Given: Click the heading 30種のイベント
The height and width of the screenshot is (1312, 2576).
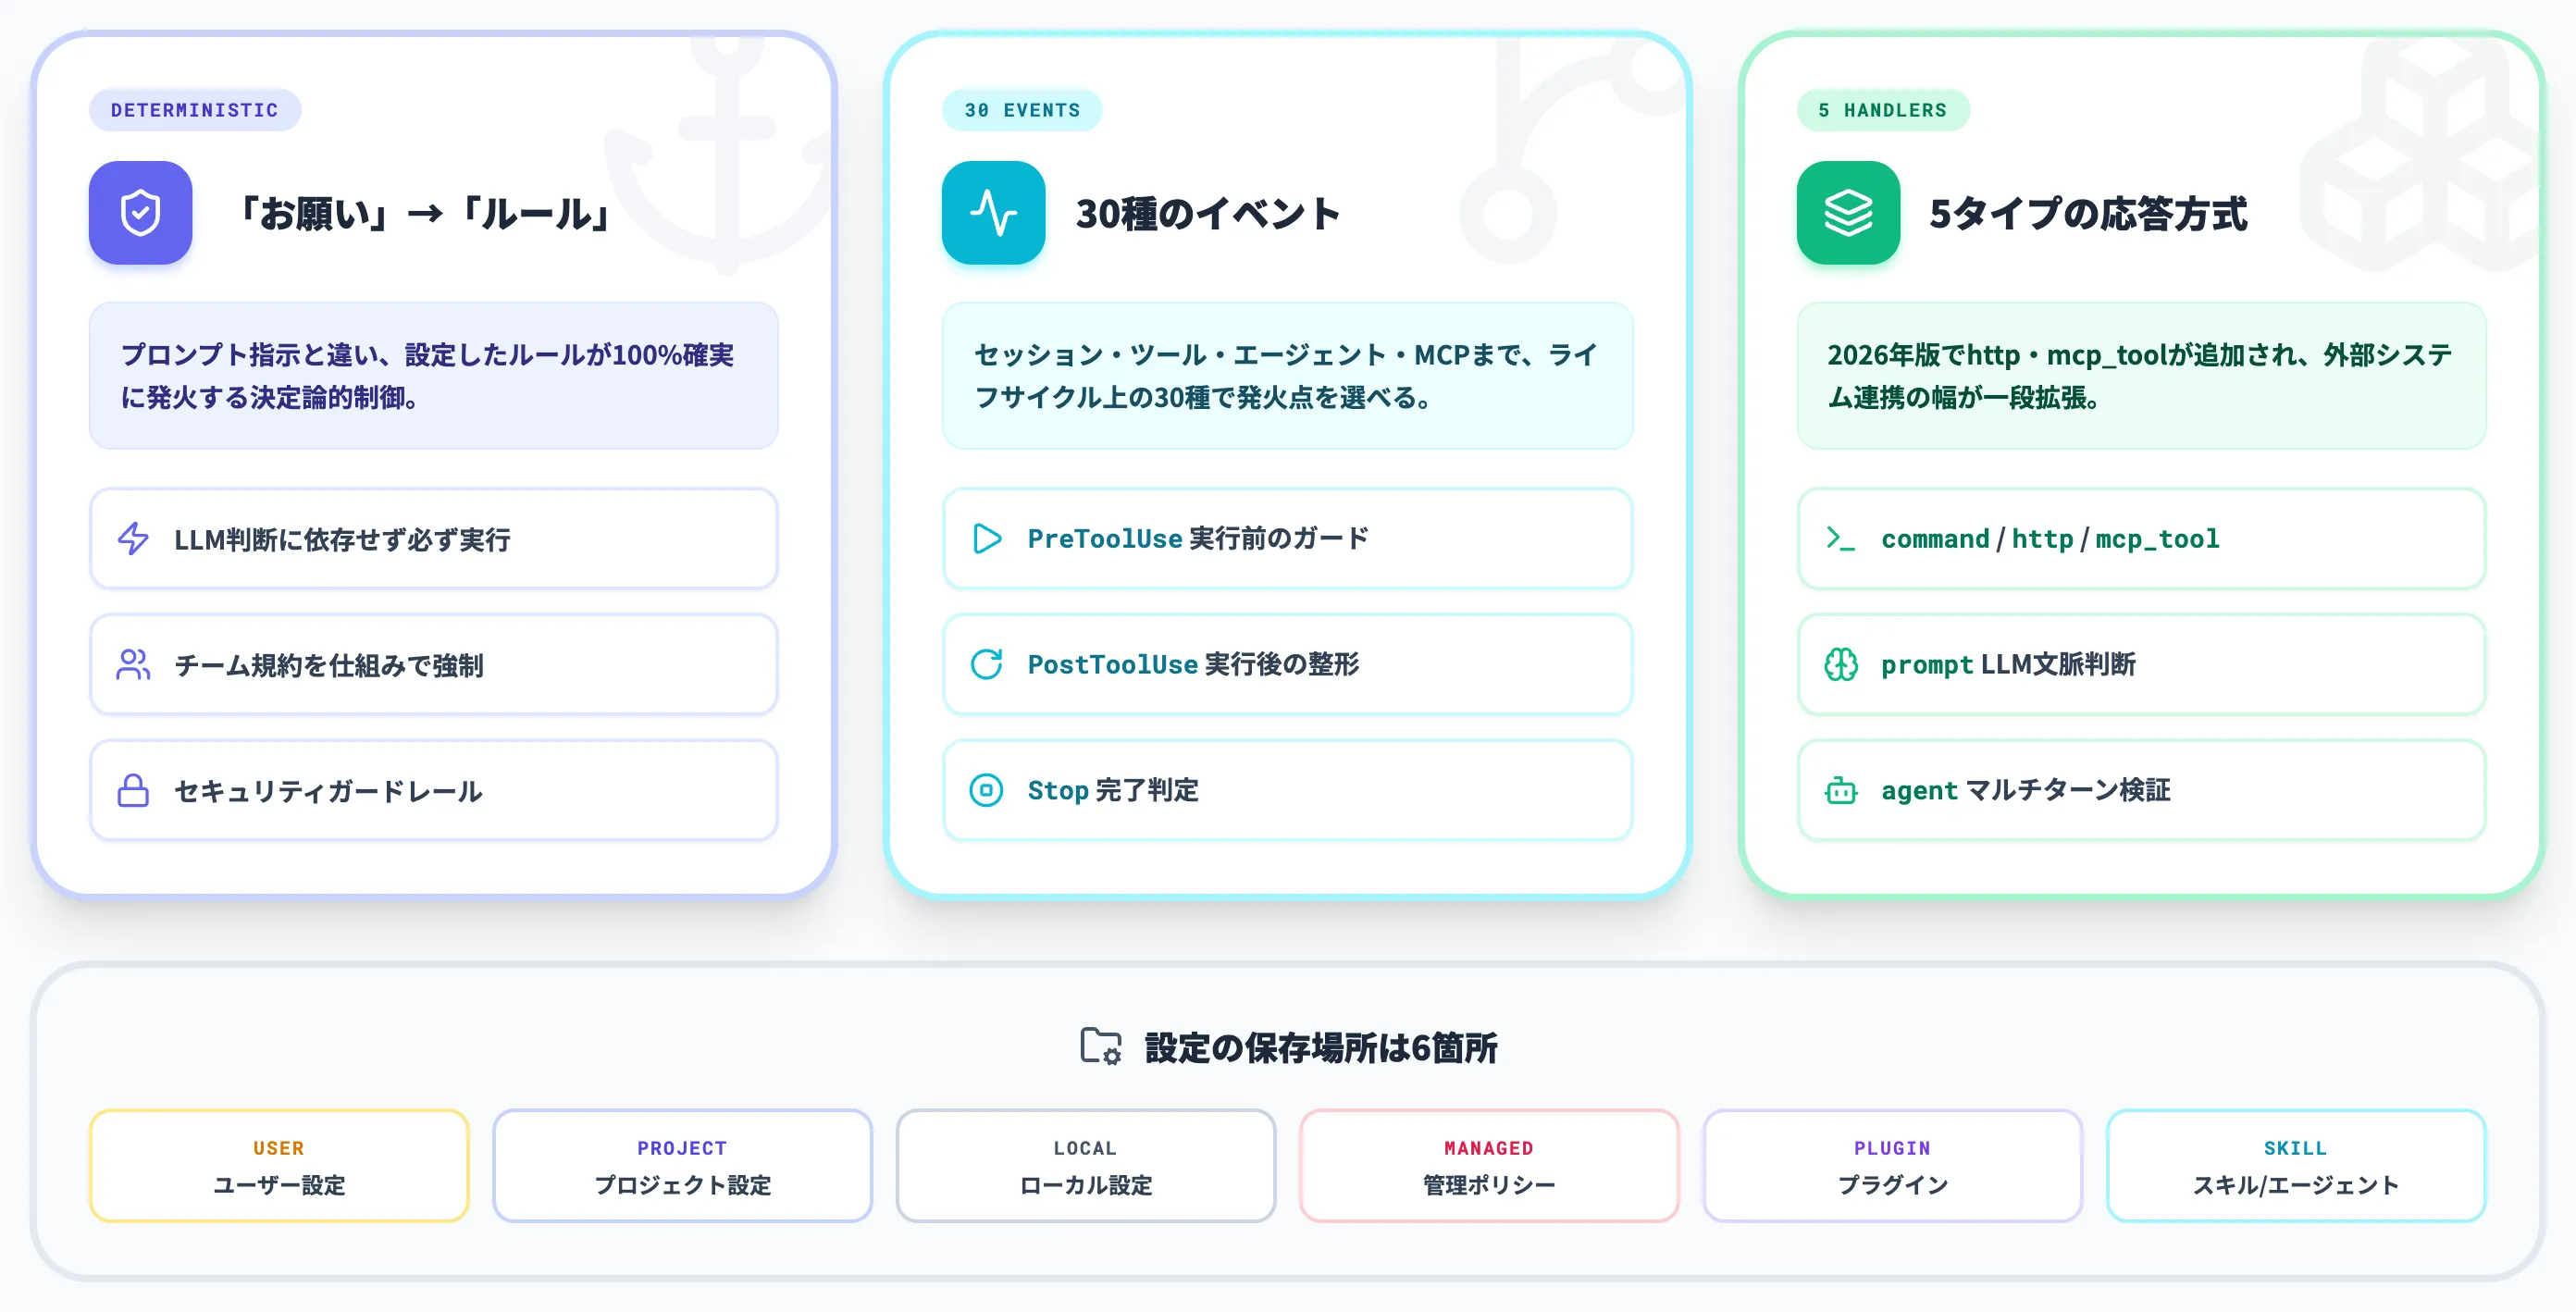Looking at the screenshot, I should point(1208,214).
